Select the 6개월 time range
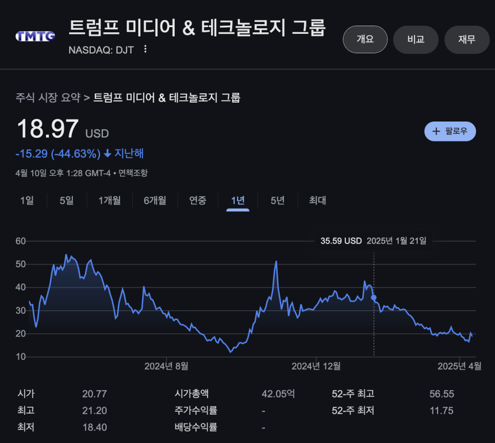The image size is (495, 443). coord(155,200)
